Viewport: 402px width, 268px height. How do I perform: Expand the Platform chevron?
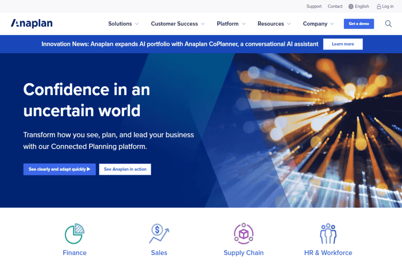pos(243,24)
